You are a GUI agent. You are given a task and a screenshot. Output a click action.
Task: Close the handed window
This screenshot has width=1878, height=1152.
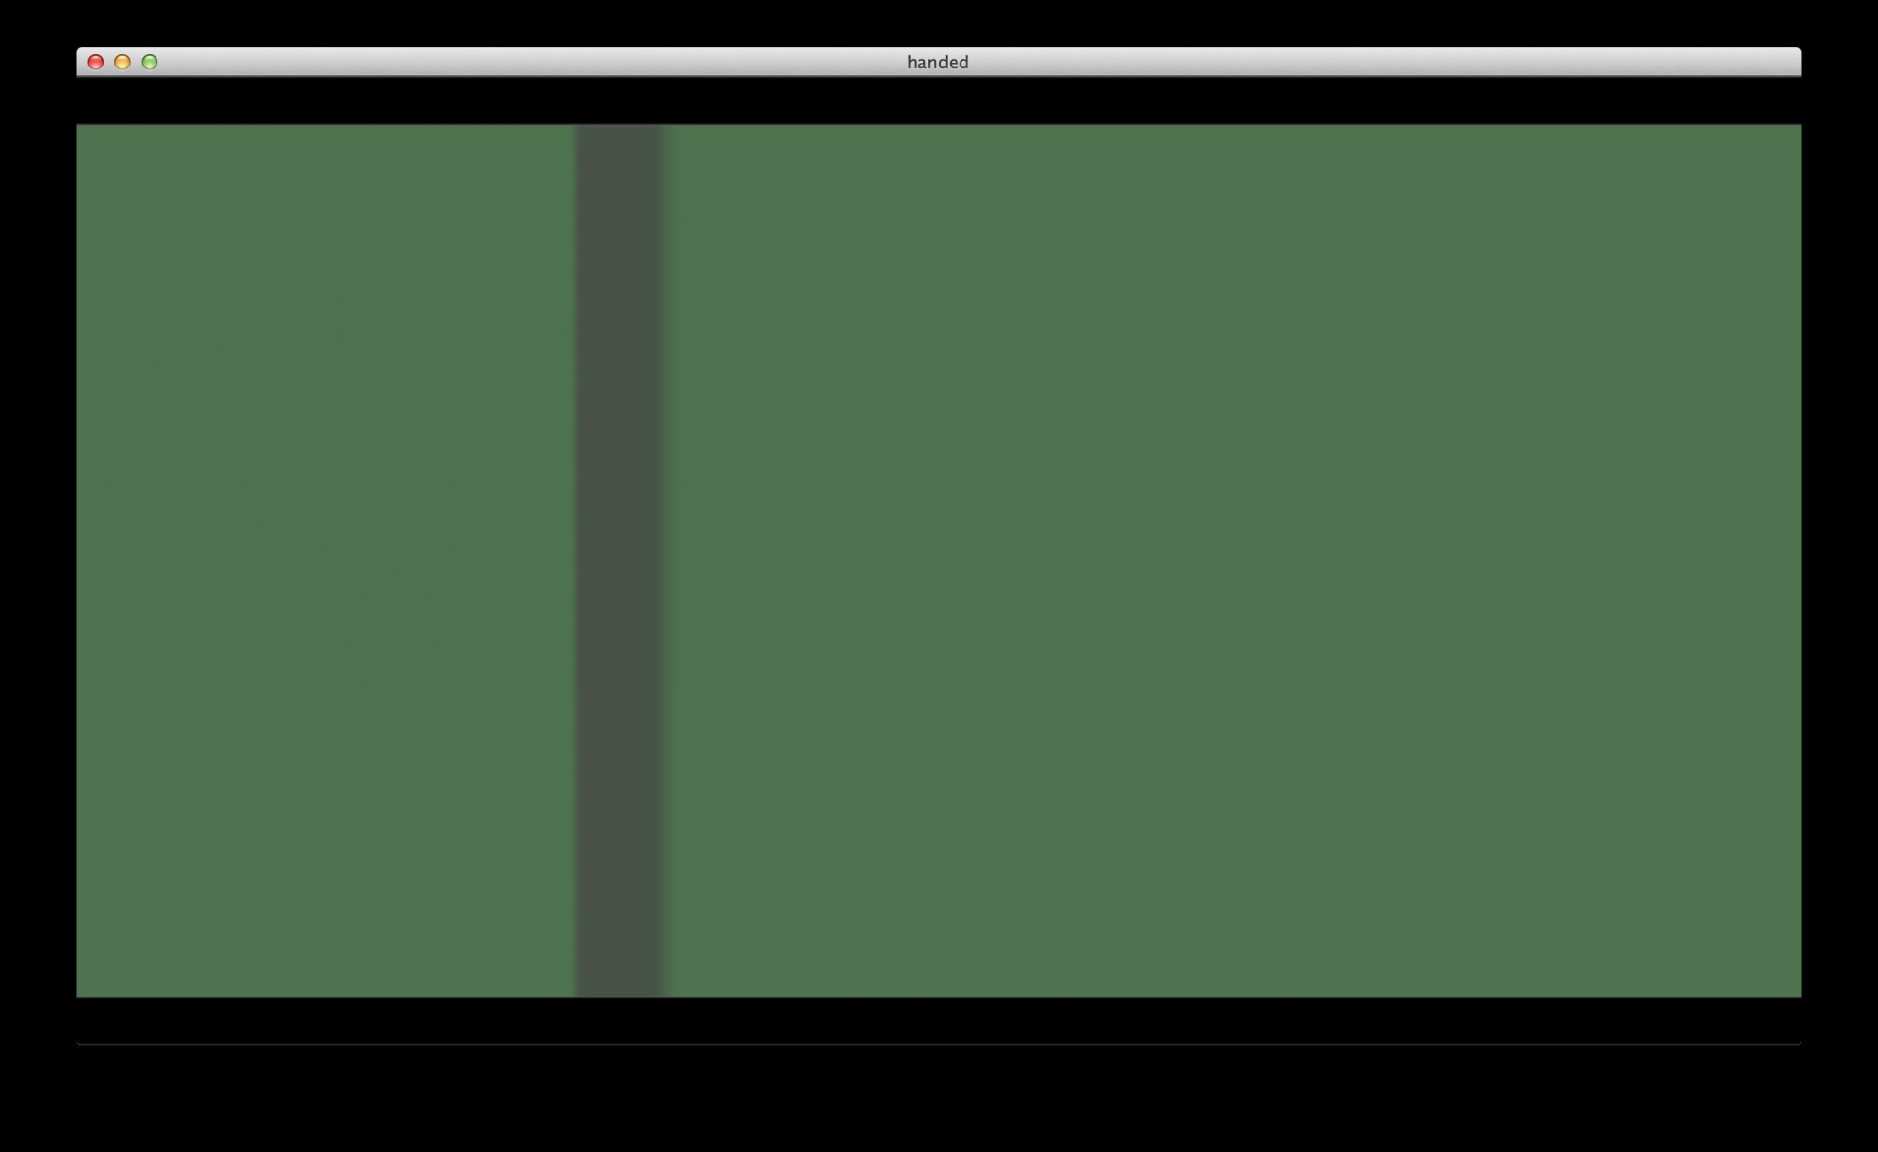[96, 63]
